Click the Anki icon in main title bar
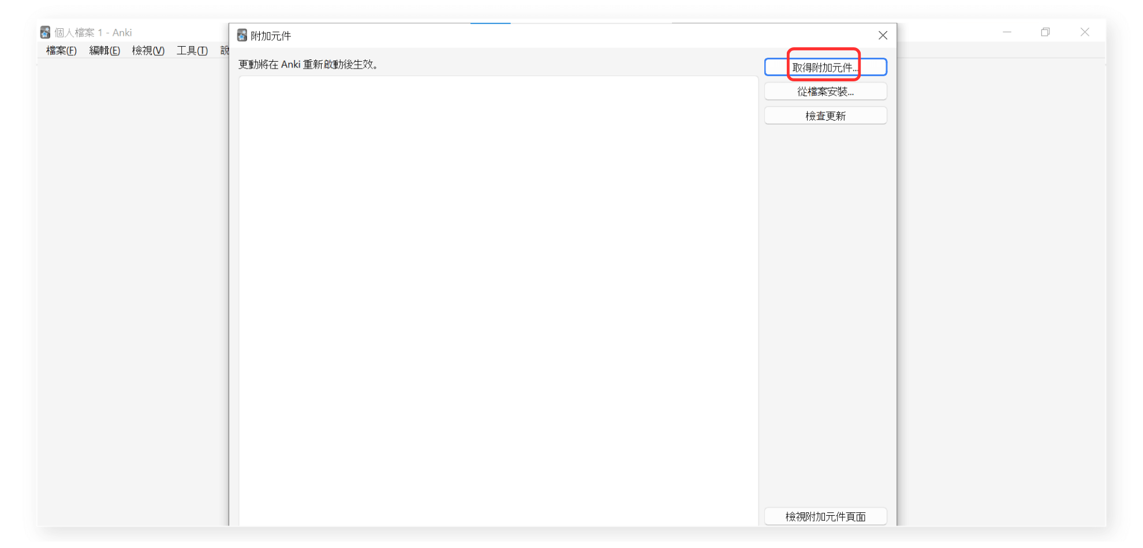This screenshot has width=1143, height=548. coord(45,32)
